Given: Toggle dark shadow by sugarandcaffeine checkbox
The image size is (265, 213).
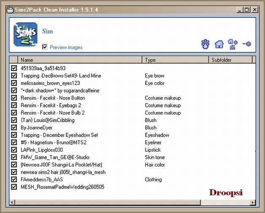Looking at the screenshot, I should pos(14,90).
